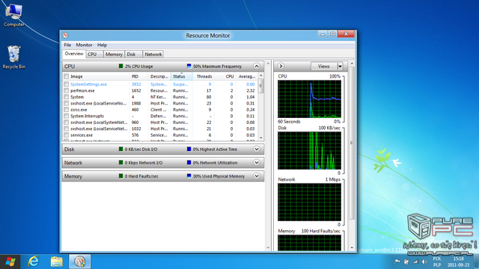
Task: Check the SystemSettings.exe process checkbox
Action: click(x=67, y=84)
